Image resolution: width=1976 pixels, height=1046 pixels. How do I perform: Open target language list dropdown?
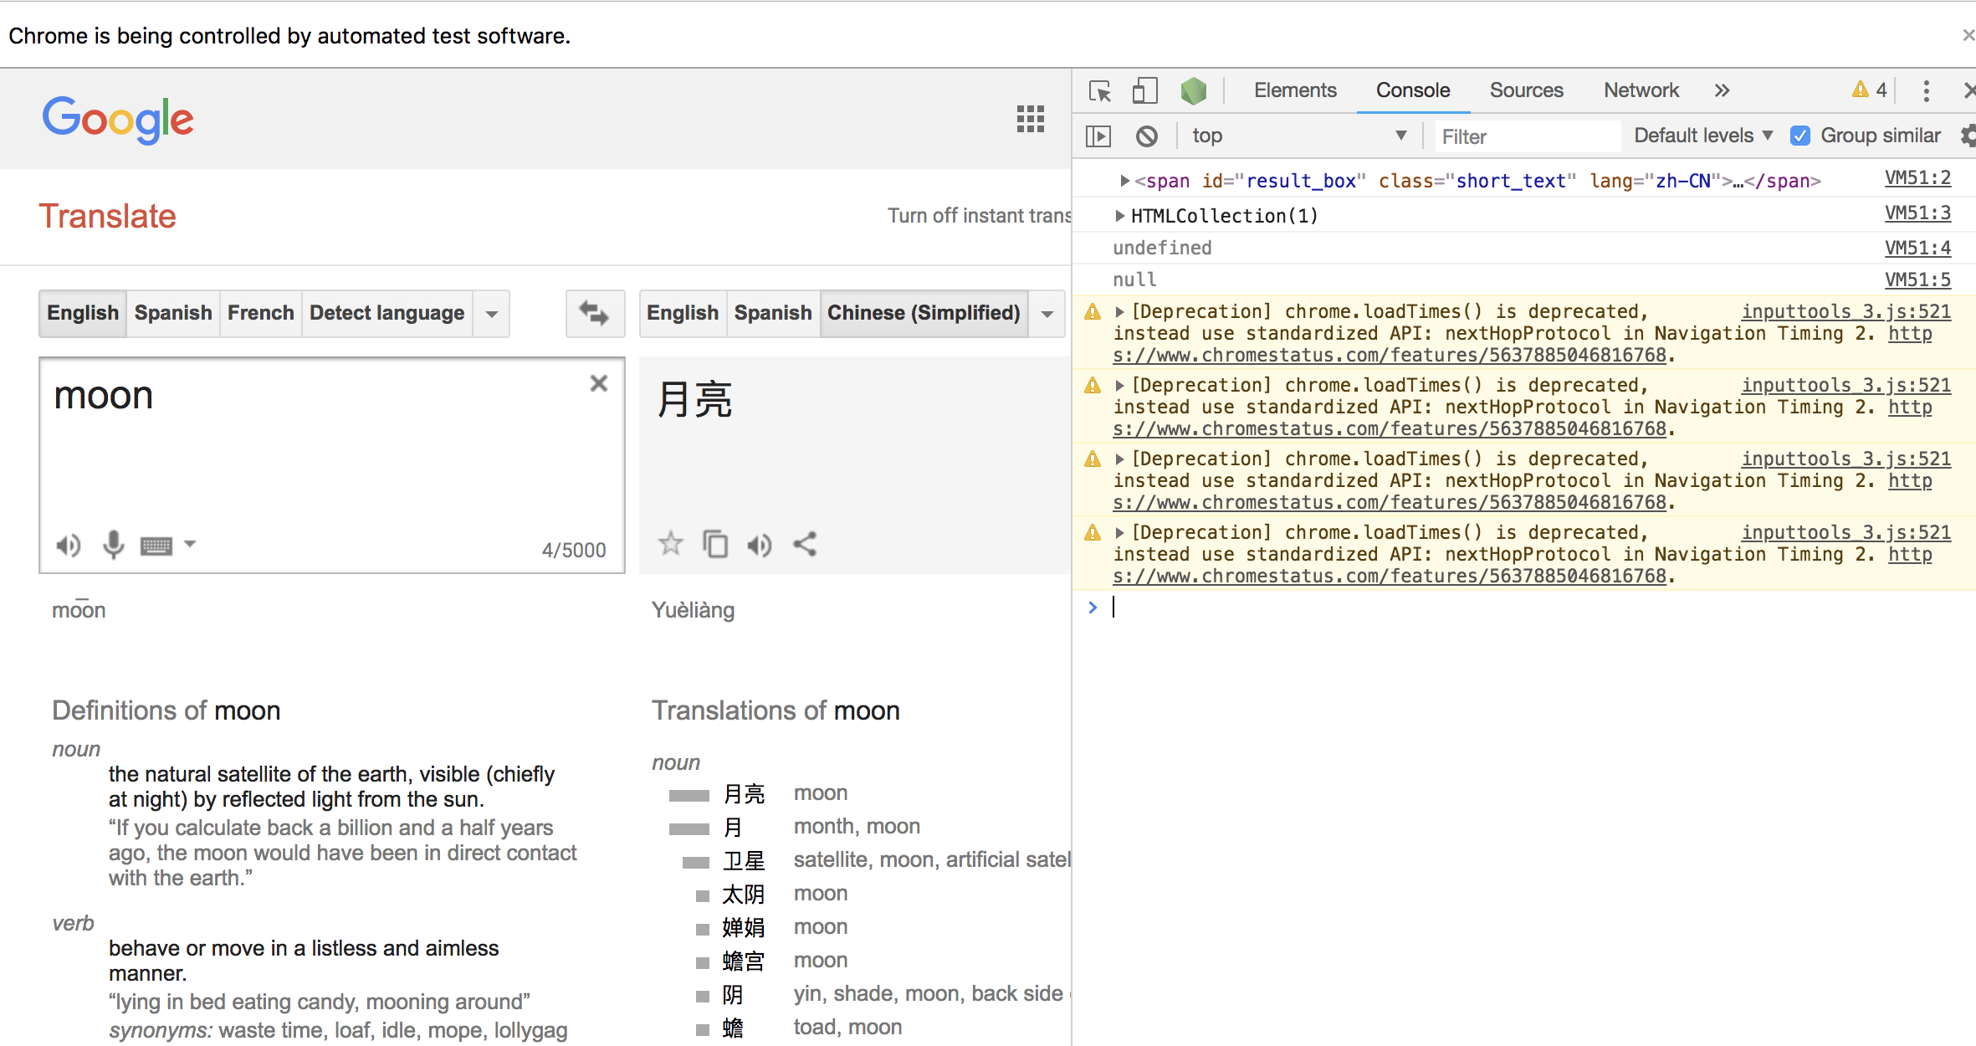(x=1047, y=314)
